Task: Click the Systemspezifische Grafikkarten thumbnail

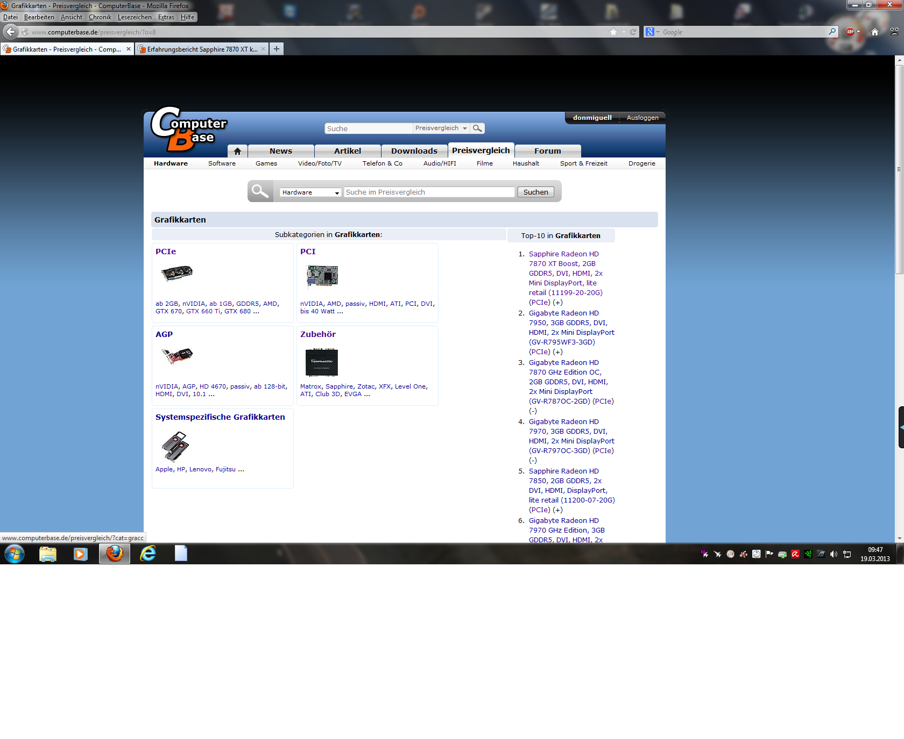Action: [175, 447]
